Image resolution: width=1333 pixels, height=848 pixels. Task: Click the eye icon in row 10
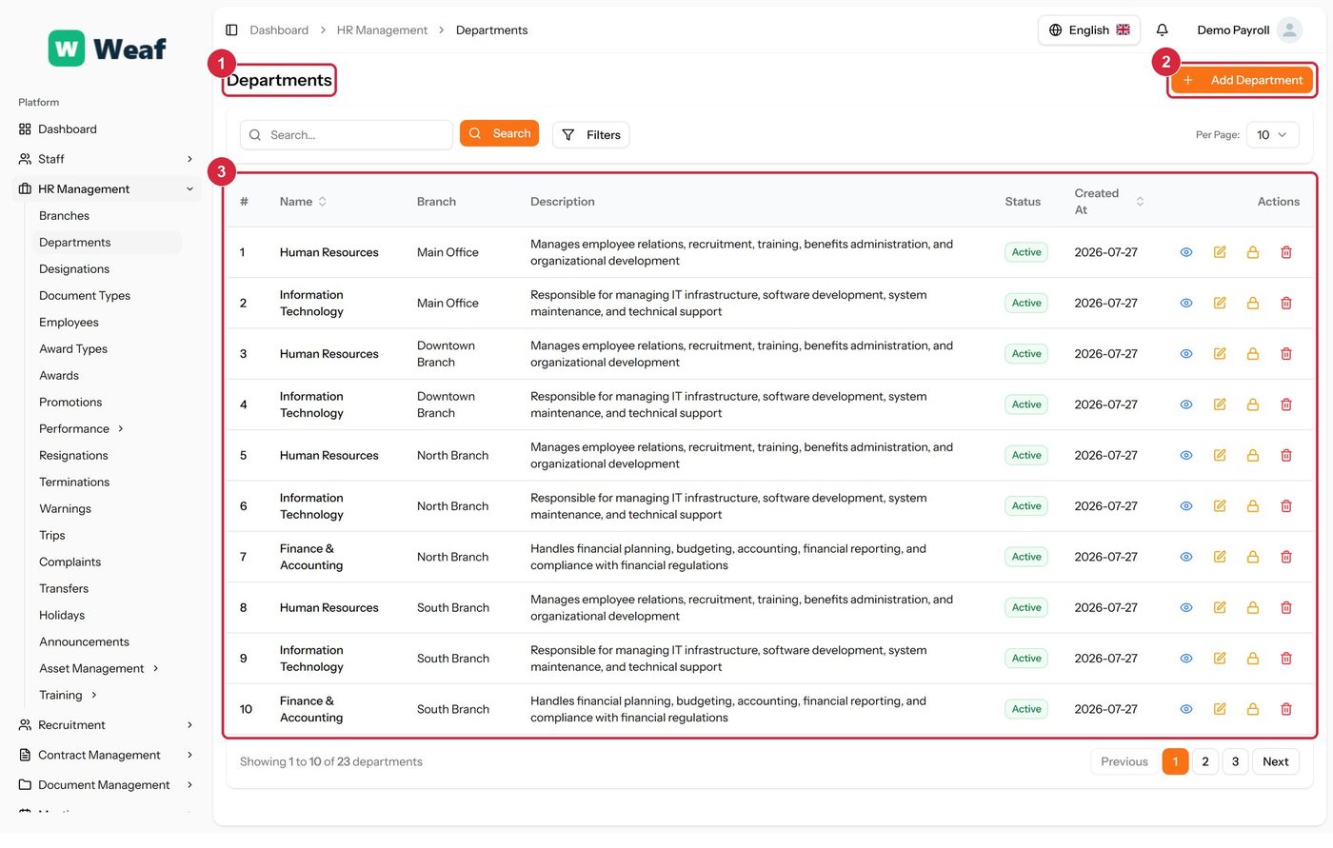coord(1186,709)
